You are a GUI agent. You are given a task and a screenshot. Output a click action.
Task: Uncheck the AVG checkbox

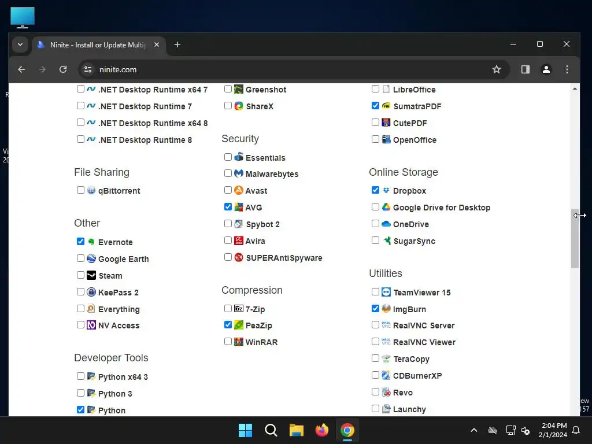click(x=228, y=206)
